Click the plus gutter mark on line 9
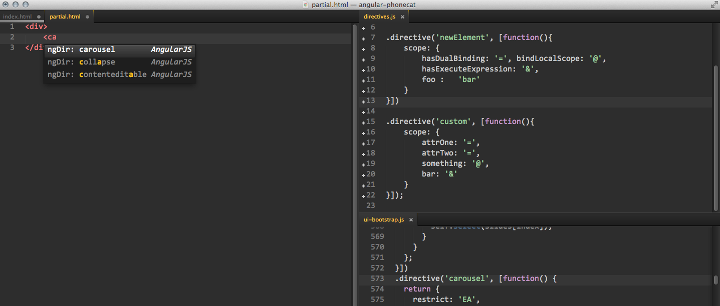 [363, 60]
